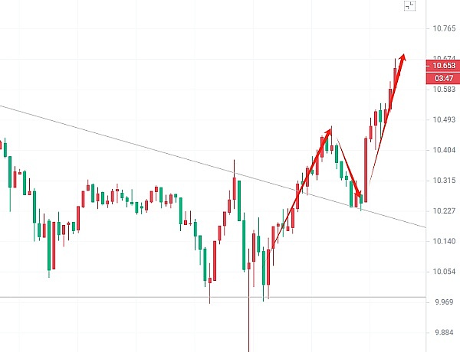
Task: Click the 03:47 candle countdown timer
Action: click(445, 78)
